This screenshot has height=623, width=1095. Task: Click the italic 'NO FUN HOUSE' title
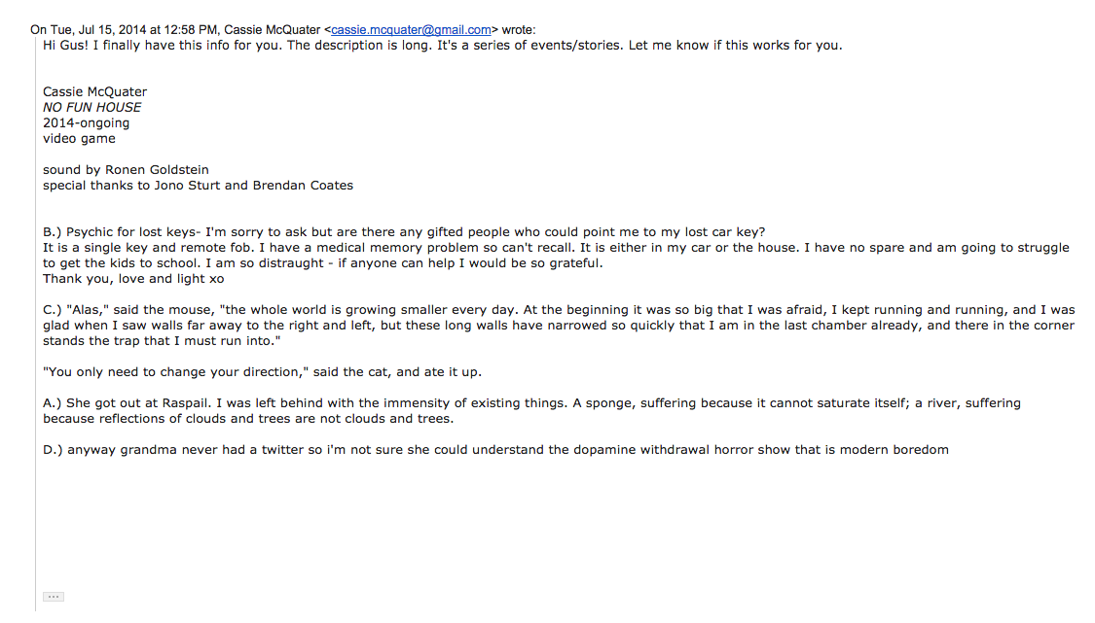click(x=92, y=108)
